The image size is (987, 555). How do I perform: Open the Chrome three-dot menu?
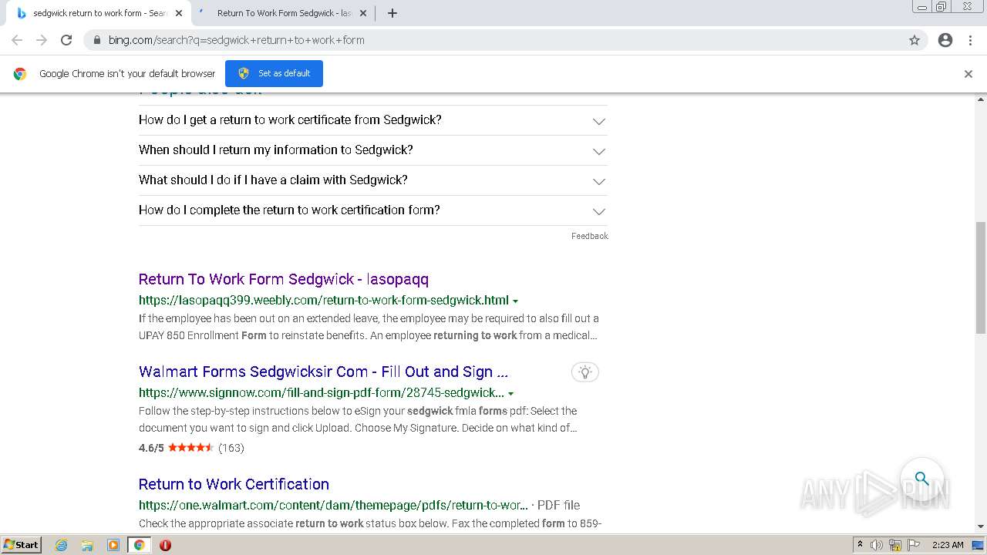[x=971, y=40]
